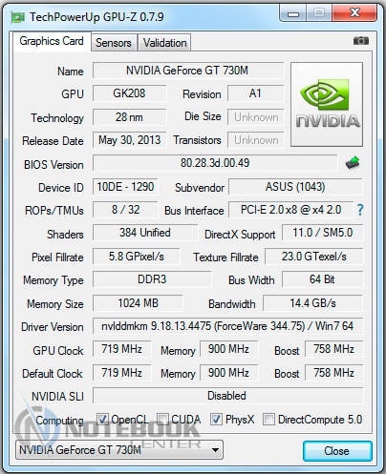This screenshot has width=386, height=474.
Task: Enable the CUDA checkbox
Action: tap(162, 420)
